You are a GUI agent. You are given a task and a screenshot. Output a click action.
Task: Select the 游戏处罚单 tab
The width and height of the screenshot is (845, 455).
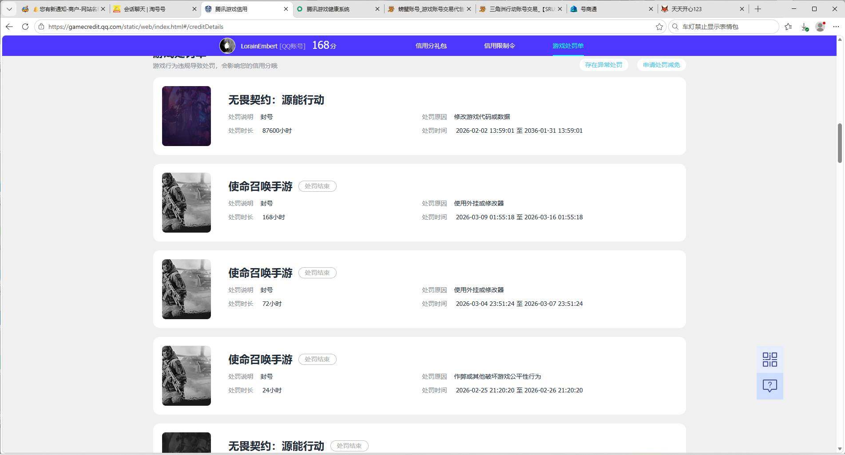point(568,46)
